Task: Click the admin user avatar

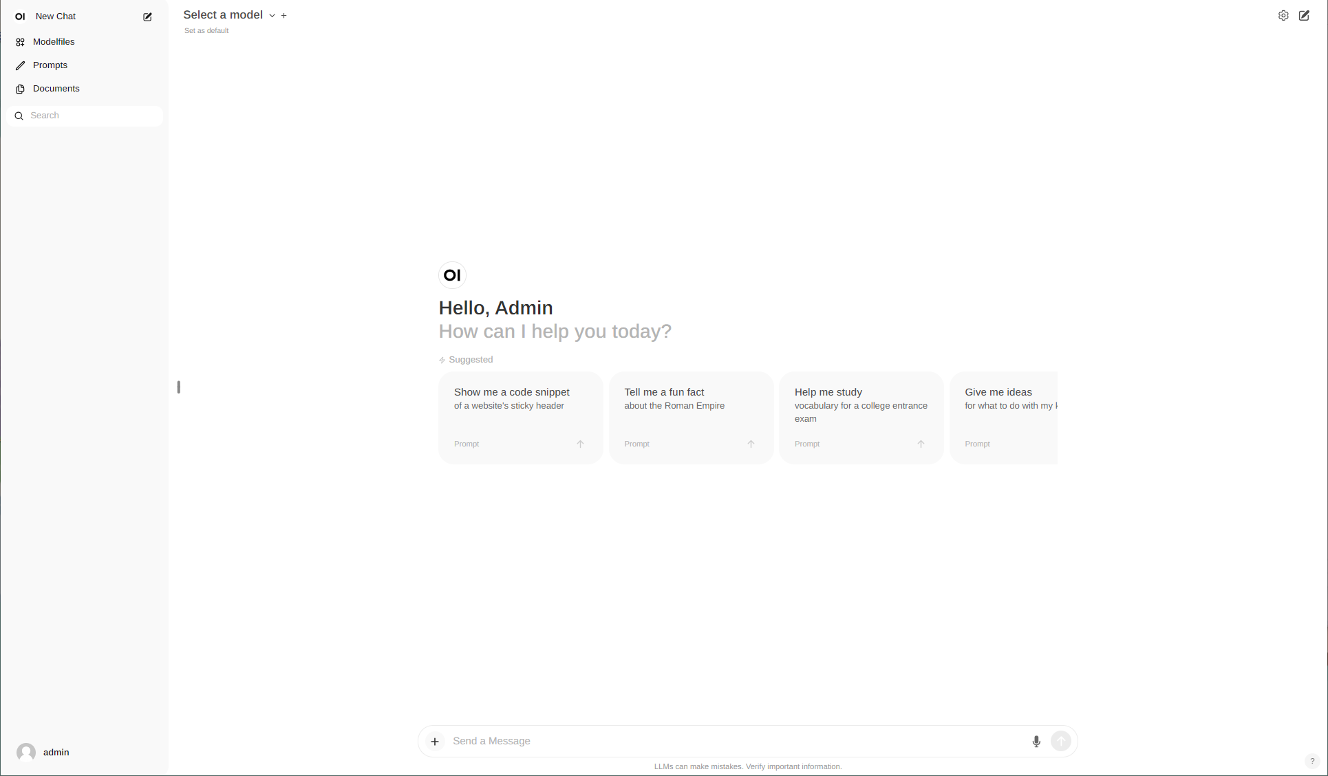Action: 26,752
